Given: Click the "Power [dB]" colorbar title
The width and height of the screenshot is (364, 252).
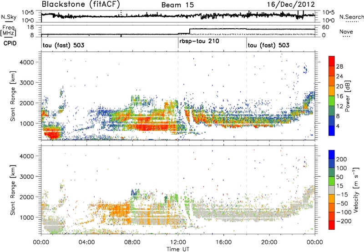Looking at the screenshot, I should click(347, 96).
